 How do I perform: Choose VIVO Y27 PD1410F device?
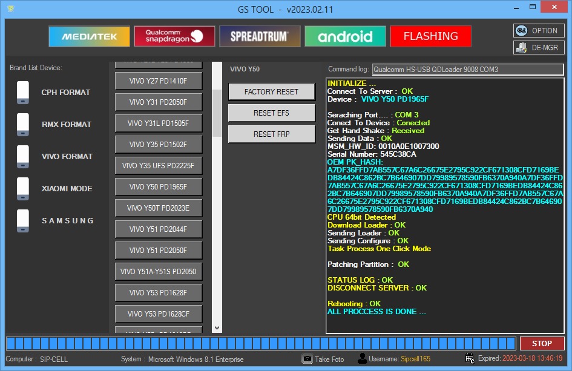point(159,81)
